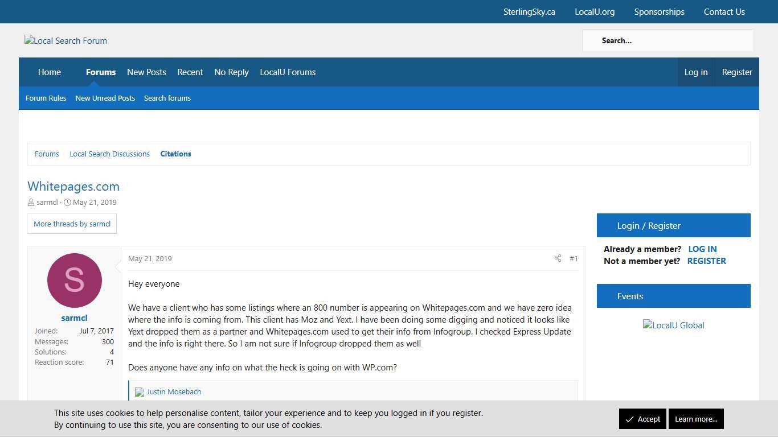778x437 pixels.
Task: Click Learn more about cookies
Action: click(x=696, y=419)
